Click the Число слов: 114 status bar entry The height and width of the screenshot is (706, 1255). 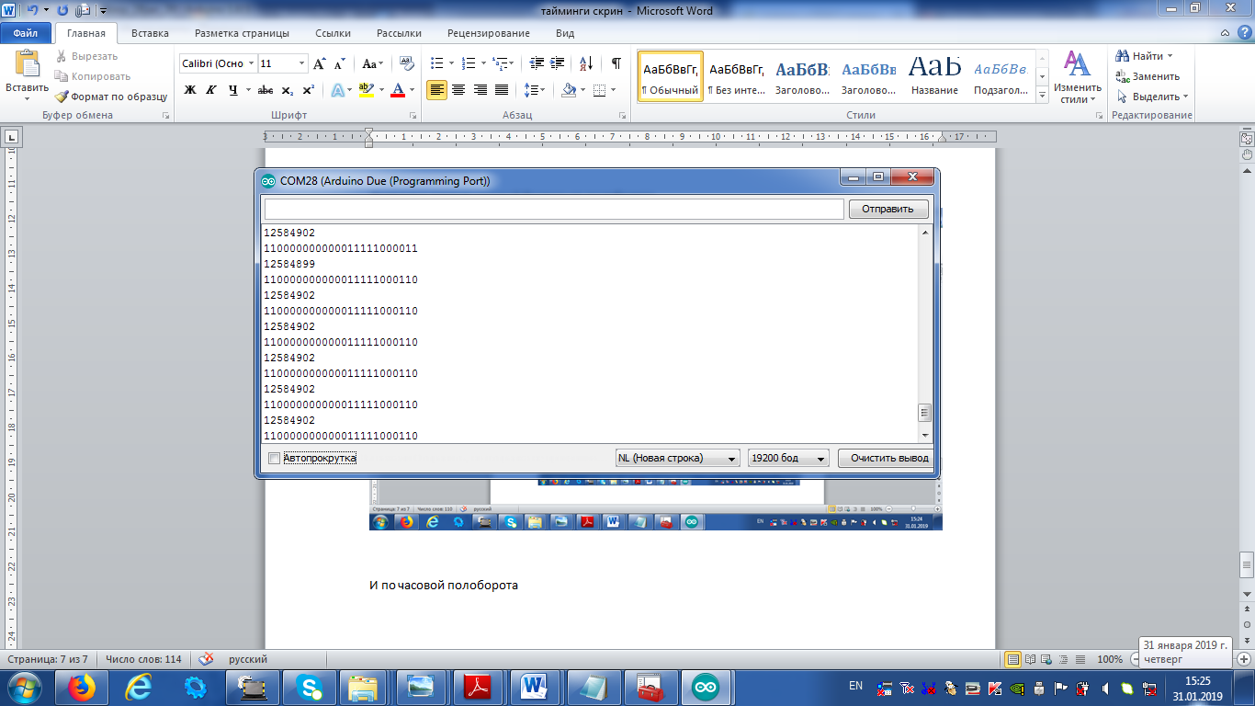pyautogui.click(x=142, y=659)
